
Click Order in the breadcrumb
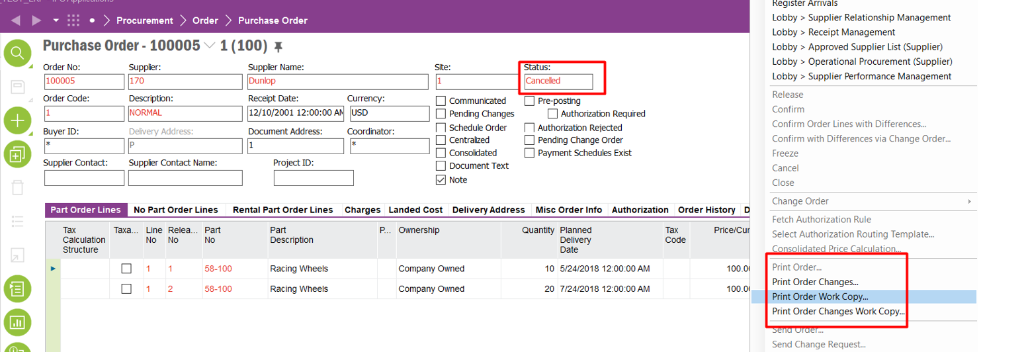205,21
